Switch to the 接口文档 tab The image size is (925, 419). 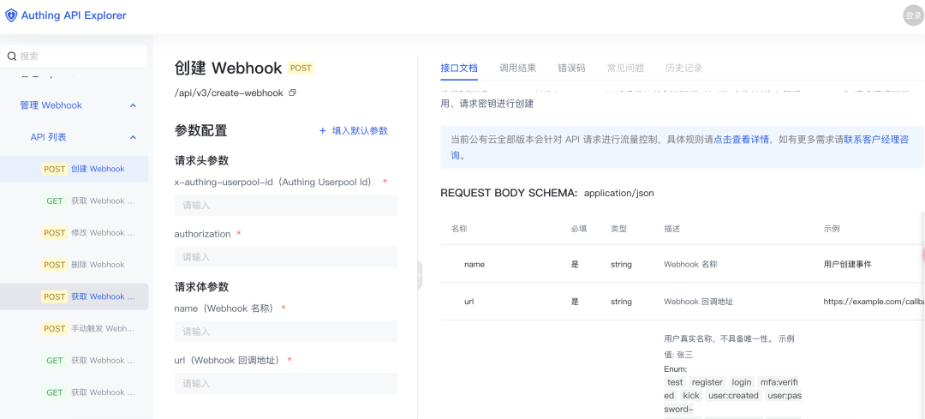[459, 68]
